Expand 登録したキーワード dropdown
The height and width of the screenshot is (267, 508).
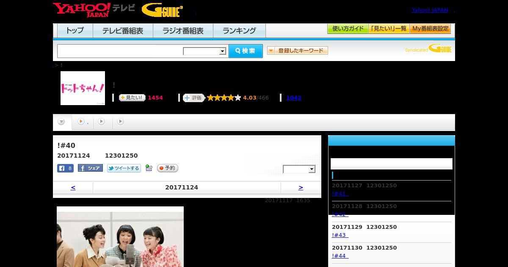pyautogui.click(x=298, y=50)
